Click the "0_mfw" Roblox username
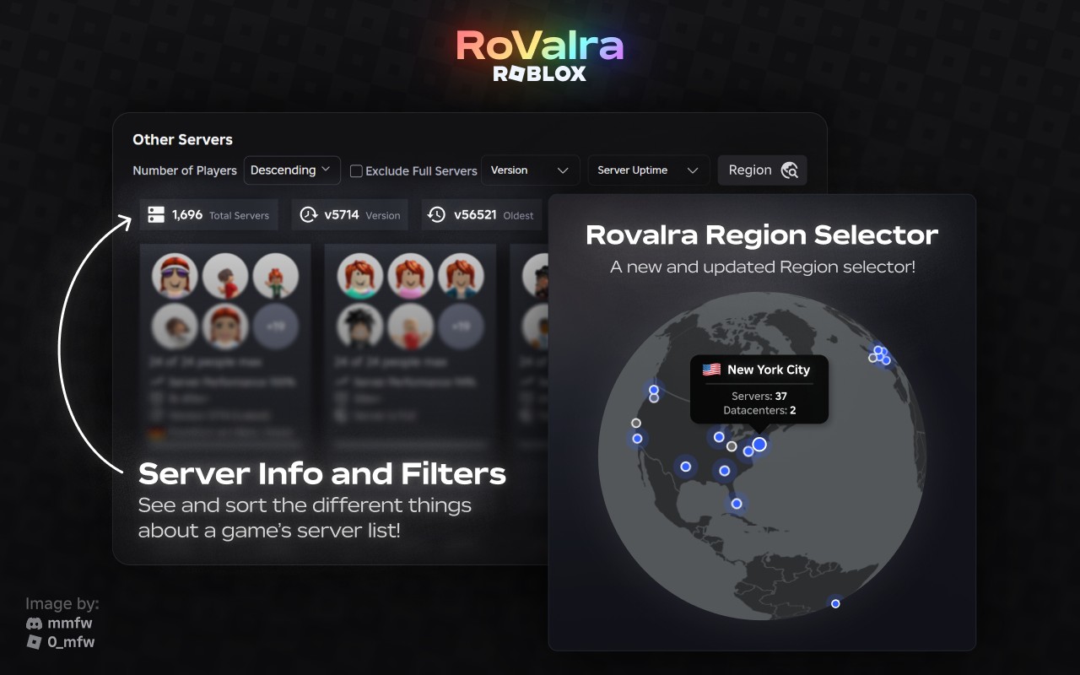1080x675 pixels. [71, 642]
